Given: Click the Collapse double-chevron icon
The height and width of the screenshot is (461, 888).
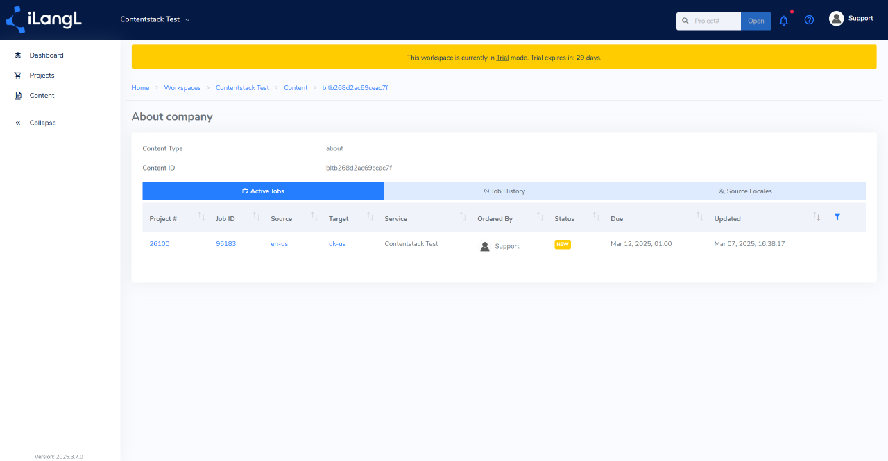Looking at the screenshot, I should coord(18,123).
